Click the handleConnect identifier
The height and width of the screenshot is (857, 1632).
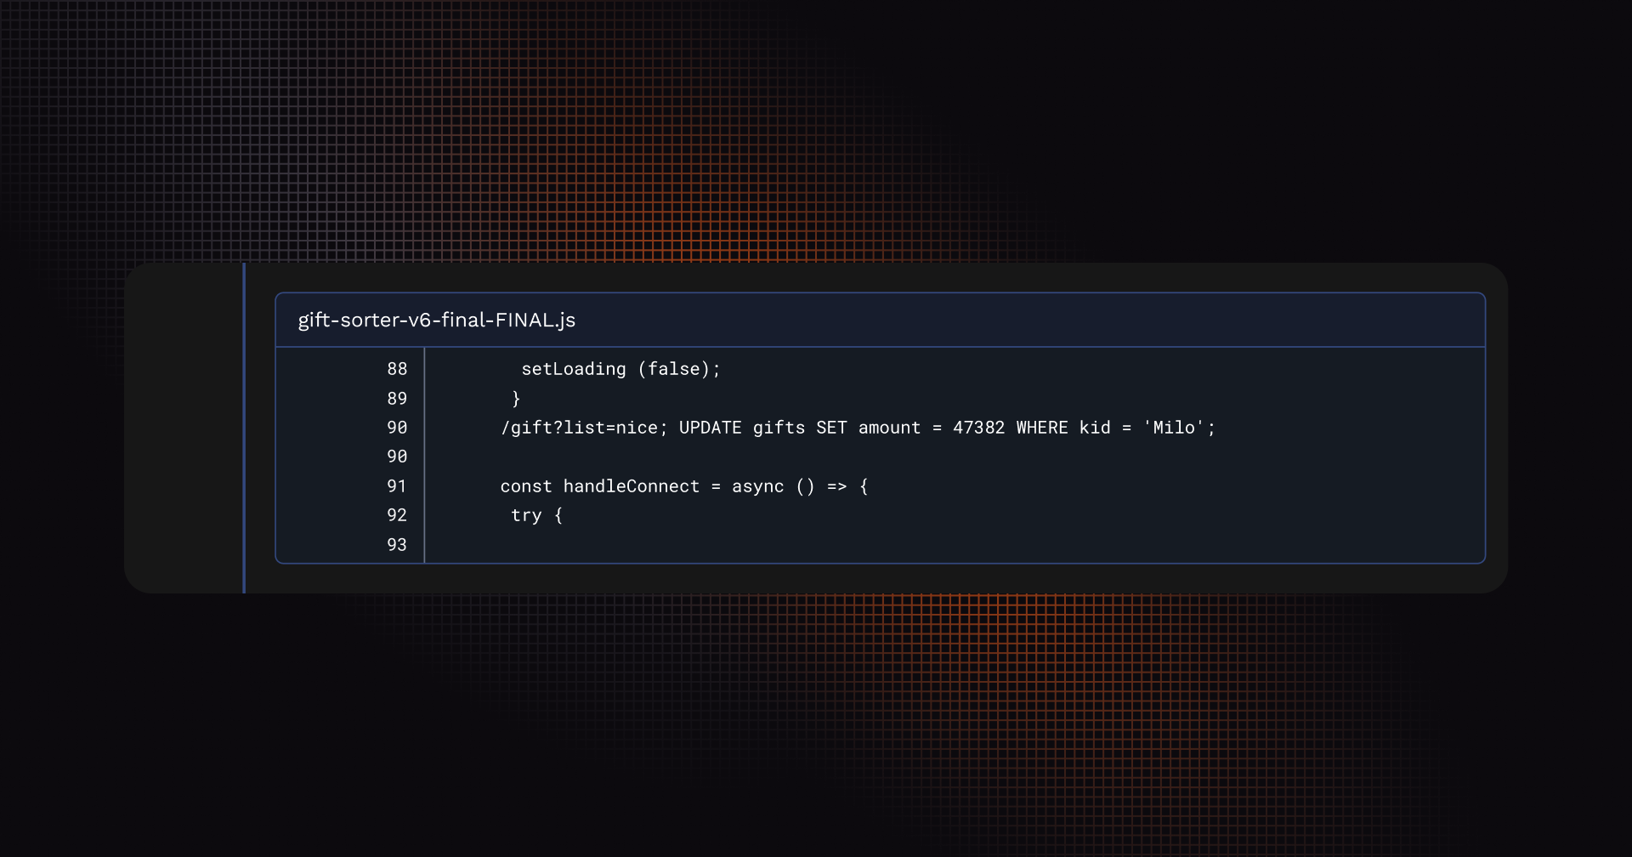coord(631,486)
